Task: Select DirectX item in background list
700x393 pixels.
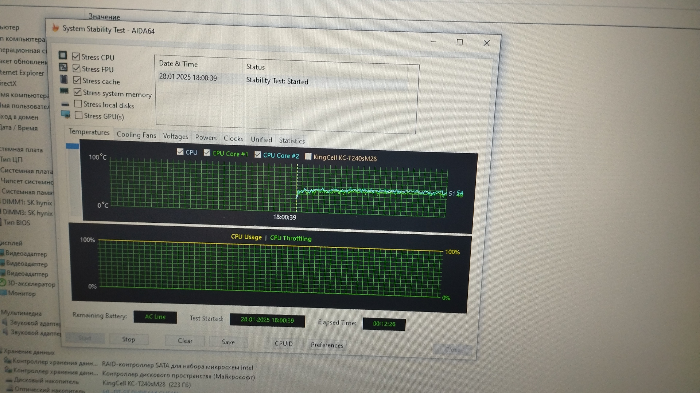Action: click(x=8, y=83)
